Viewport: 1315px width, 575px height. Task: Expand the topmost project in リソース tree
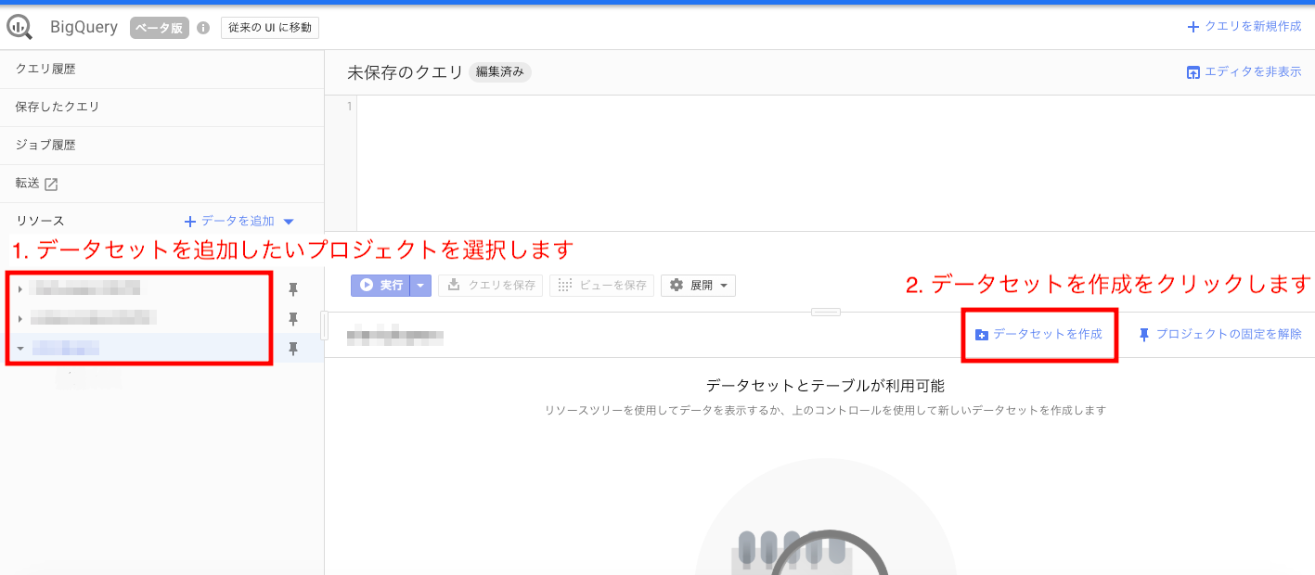point(19,289)
